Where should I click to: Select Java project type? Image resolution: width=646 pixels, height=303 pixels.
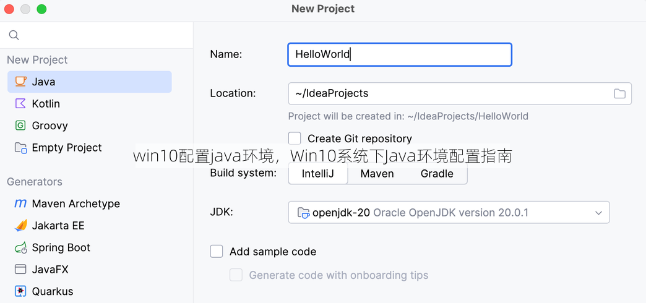tap(89, 82)
